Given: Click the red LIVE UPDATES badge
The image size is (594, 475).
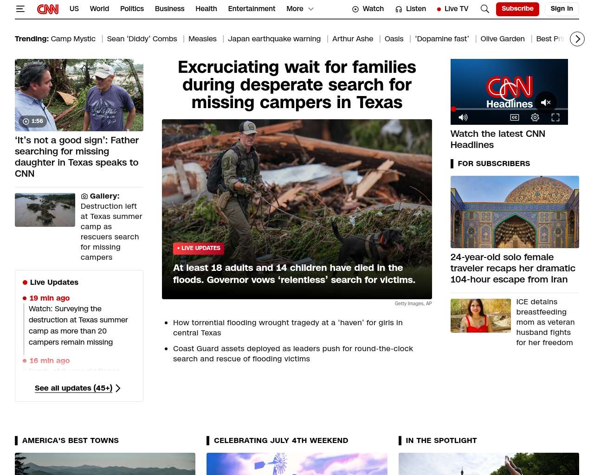Looking at the screenshot, I should (x=199, y=248).
